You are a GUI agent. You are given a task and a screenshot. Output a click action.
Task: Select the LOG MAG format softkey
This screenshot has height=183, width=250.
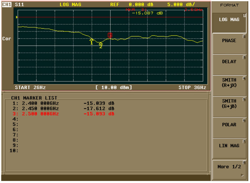[x=229, y=22]
